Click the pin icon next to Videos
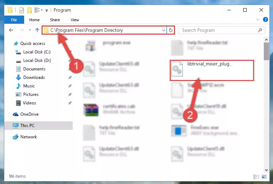Image resolution: width=273 pixels, height=184 pixels. [70, 103]
